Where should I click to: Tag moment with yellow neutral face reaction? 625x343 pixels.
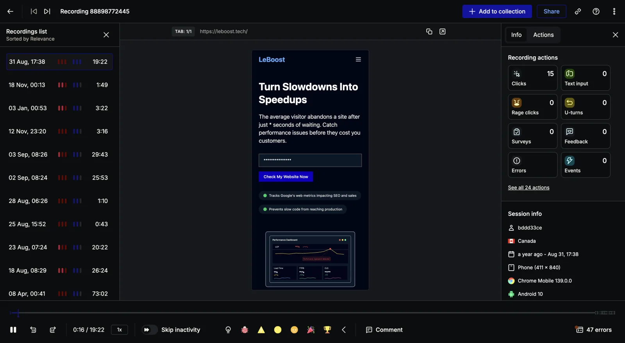coord(278,330)
